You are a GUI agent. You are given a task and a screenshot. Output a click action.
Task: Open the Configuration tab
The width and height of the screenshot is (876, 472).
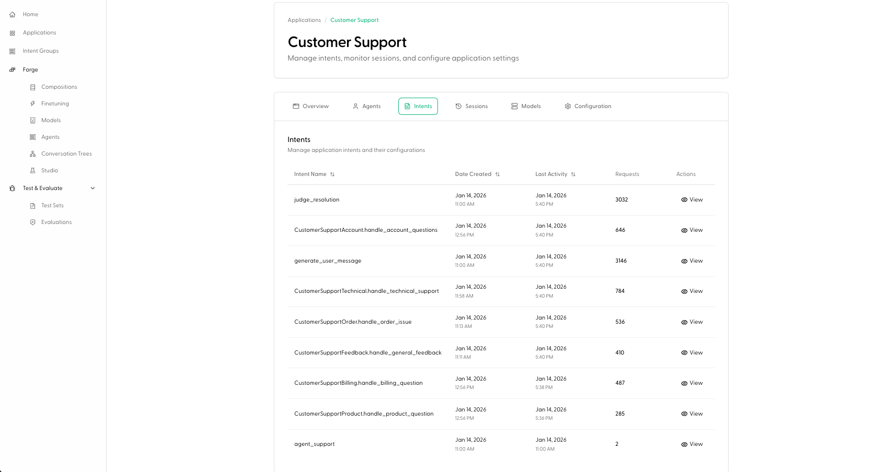(x=587, y=106)
